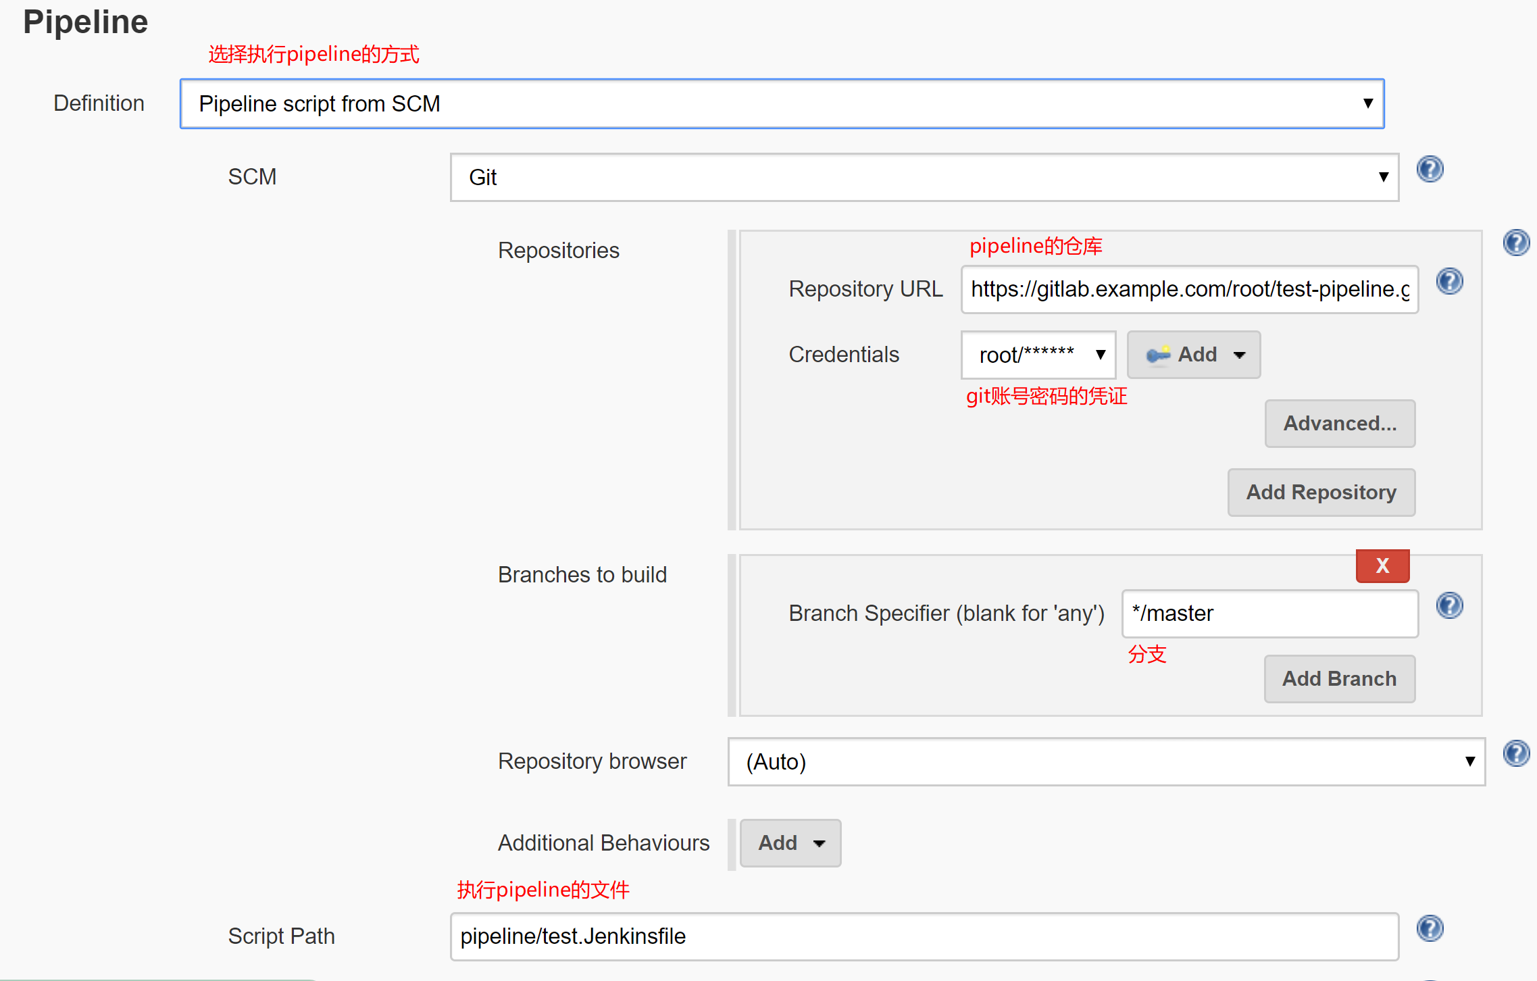Open help for Repository URL field

pos(1449,281)
